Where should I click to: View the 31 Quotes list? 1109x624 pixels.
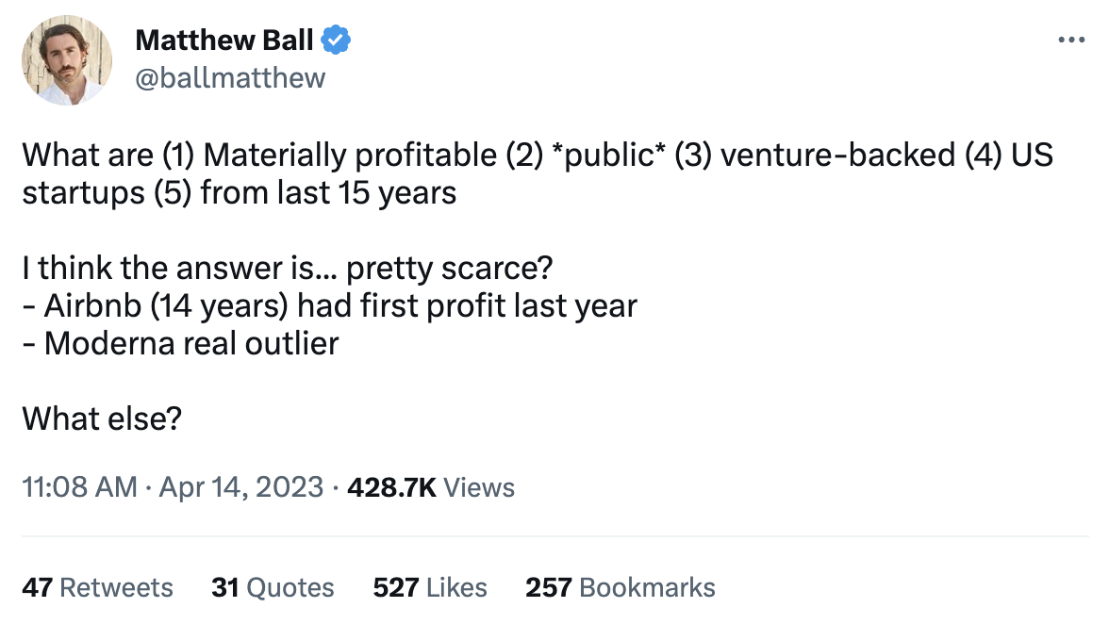tap(273, 587)
